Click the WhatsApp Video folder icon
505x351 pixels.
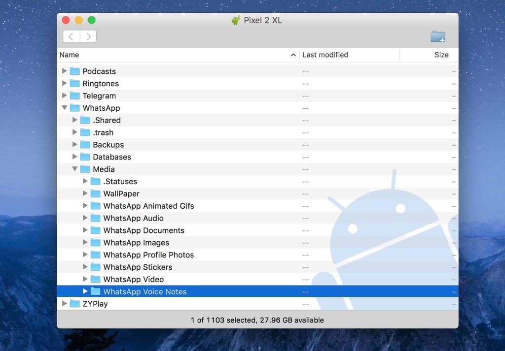(95, 279)
